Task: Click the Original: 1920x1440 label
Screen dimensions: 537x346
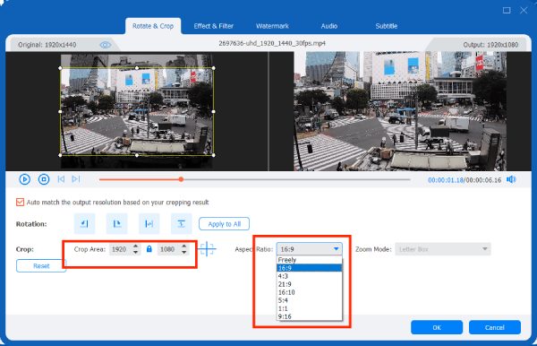Action: coord(47,45)
